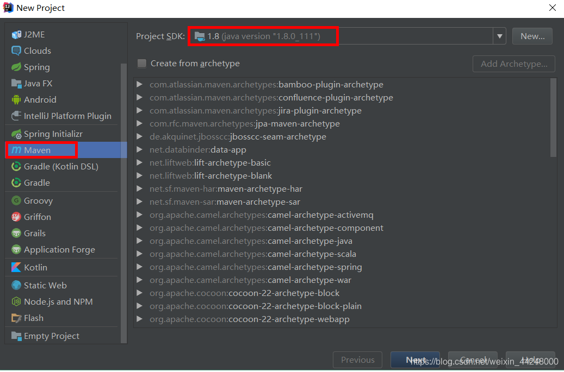Viewport: 564px width, 372px height.
Task: Select Groovy project type label
Action: coord(39,201)
